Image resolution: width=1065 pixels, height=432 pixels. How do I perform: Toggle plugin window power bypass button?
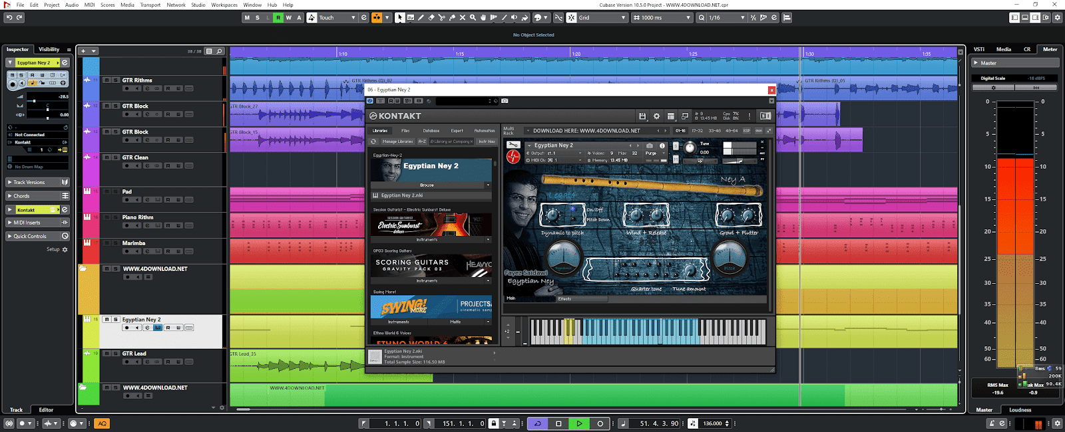tap(370, 101)
